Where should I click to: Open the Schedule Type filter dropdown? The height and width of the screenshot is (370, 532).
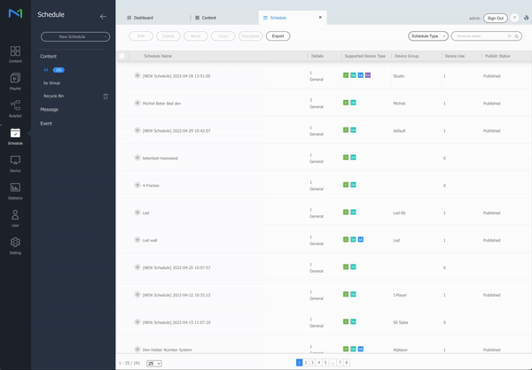click(428, 36)
